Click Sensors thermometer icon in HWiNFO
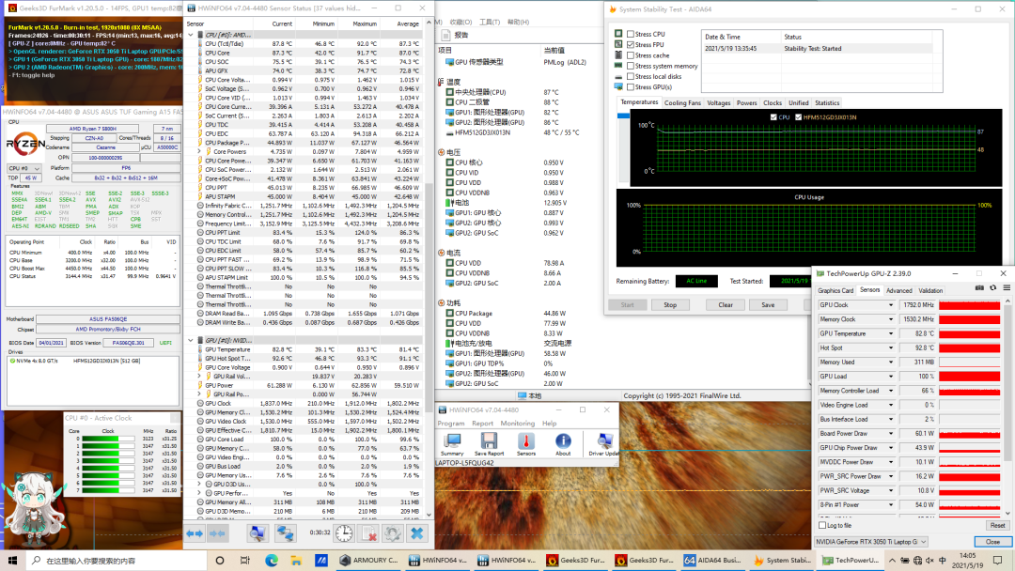This screenshot has width=1015, height=571. tap(525, 444)
